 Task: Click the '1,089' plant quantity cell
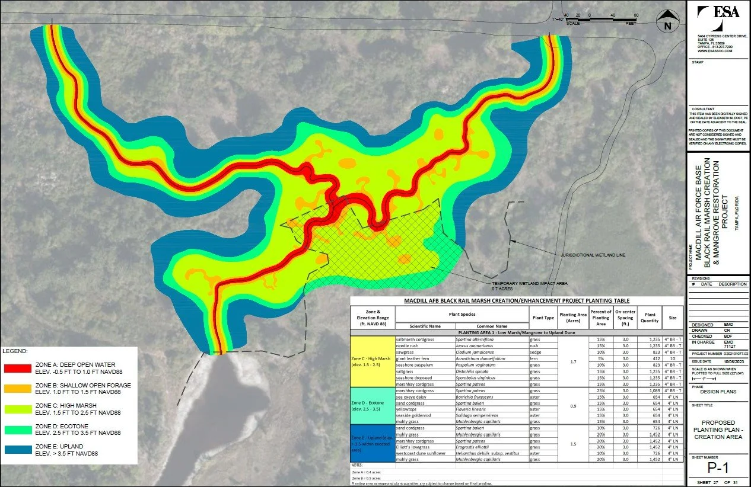(650, 390)
